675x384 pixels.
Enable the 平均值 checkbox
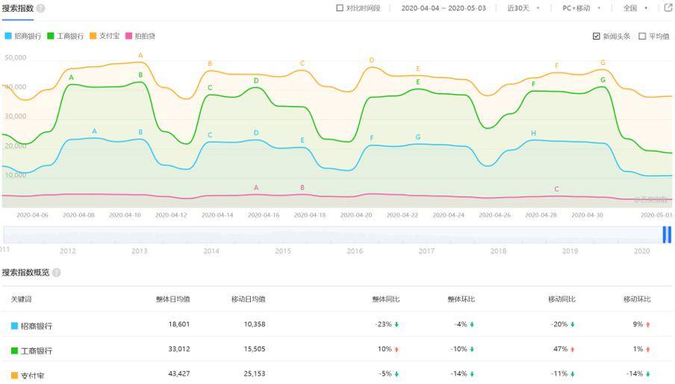642,36
